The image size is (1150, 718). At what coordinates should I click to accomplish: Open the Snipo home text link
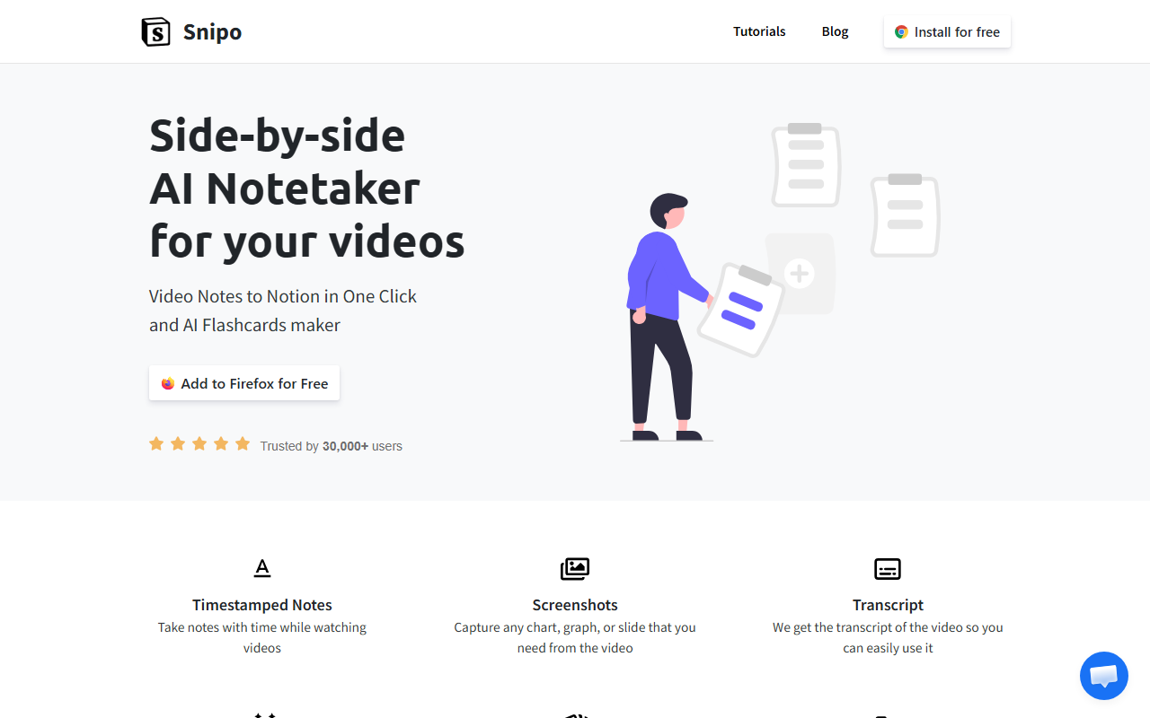pos(212,32)
